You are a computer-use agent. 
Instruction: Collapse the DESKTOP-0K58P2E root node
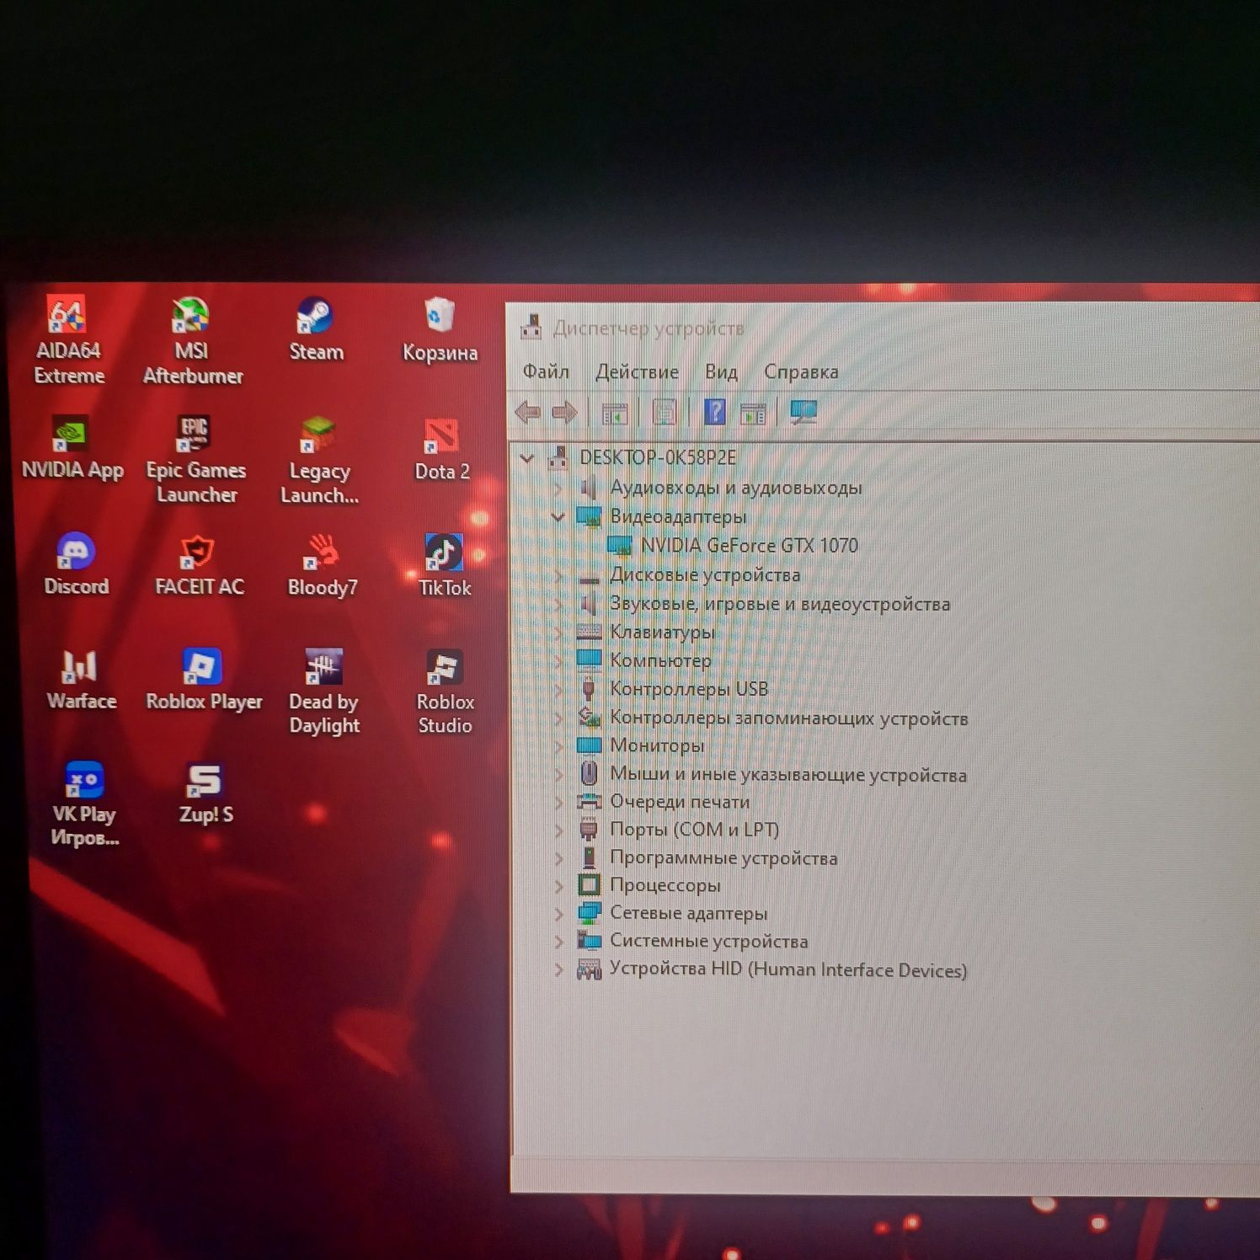point(527,458)
